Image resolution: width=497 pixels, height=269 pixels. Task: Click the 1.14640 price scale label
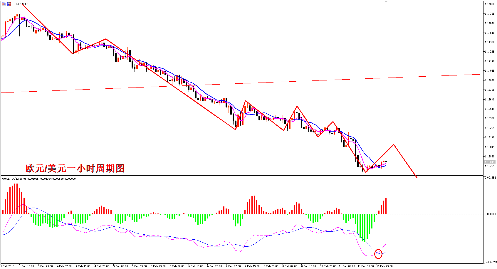pyautogui.click(x=489, y=23)
